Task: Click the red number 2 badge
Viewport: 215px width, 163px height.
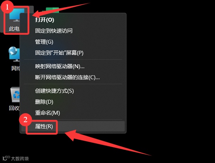Action: [25, 120]
